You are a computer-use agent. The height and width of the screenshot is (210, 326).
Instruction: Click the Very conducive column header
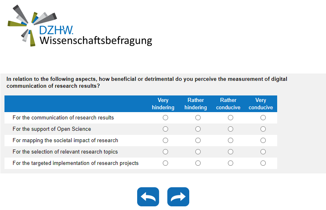click(261, 104)
